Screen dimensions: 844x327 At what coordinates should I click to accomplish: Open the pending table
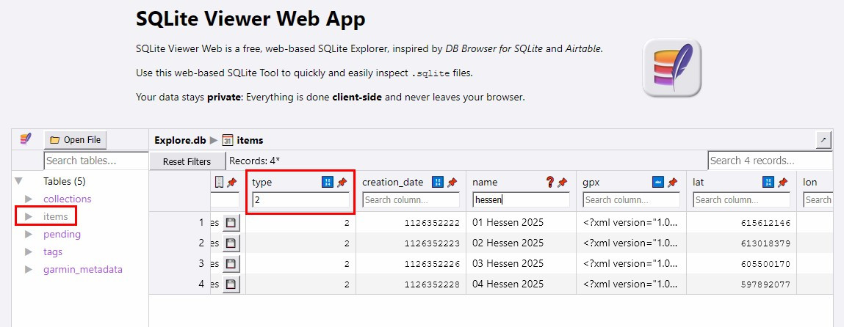pos(62,235)
